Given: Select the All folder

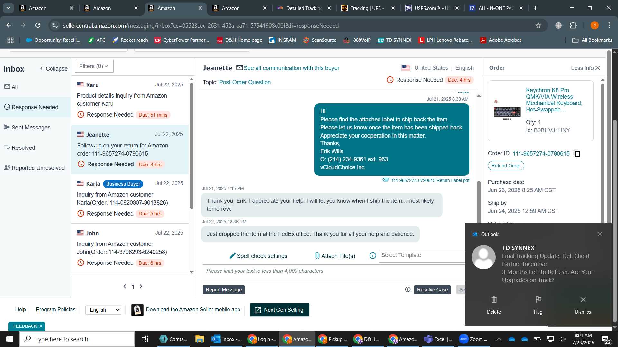Looking at the screenshot, I should (x=35, y=87).
